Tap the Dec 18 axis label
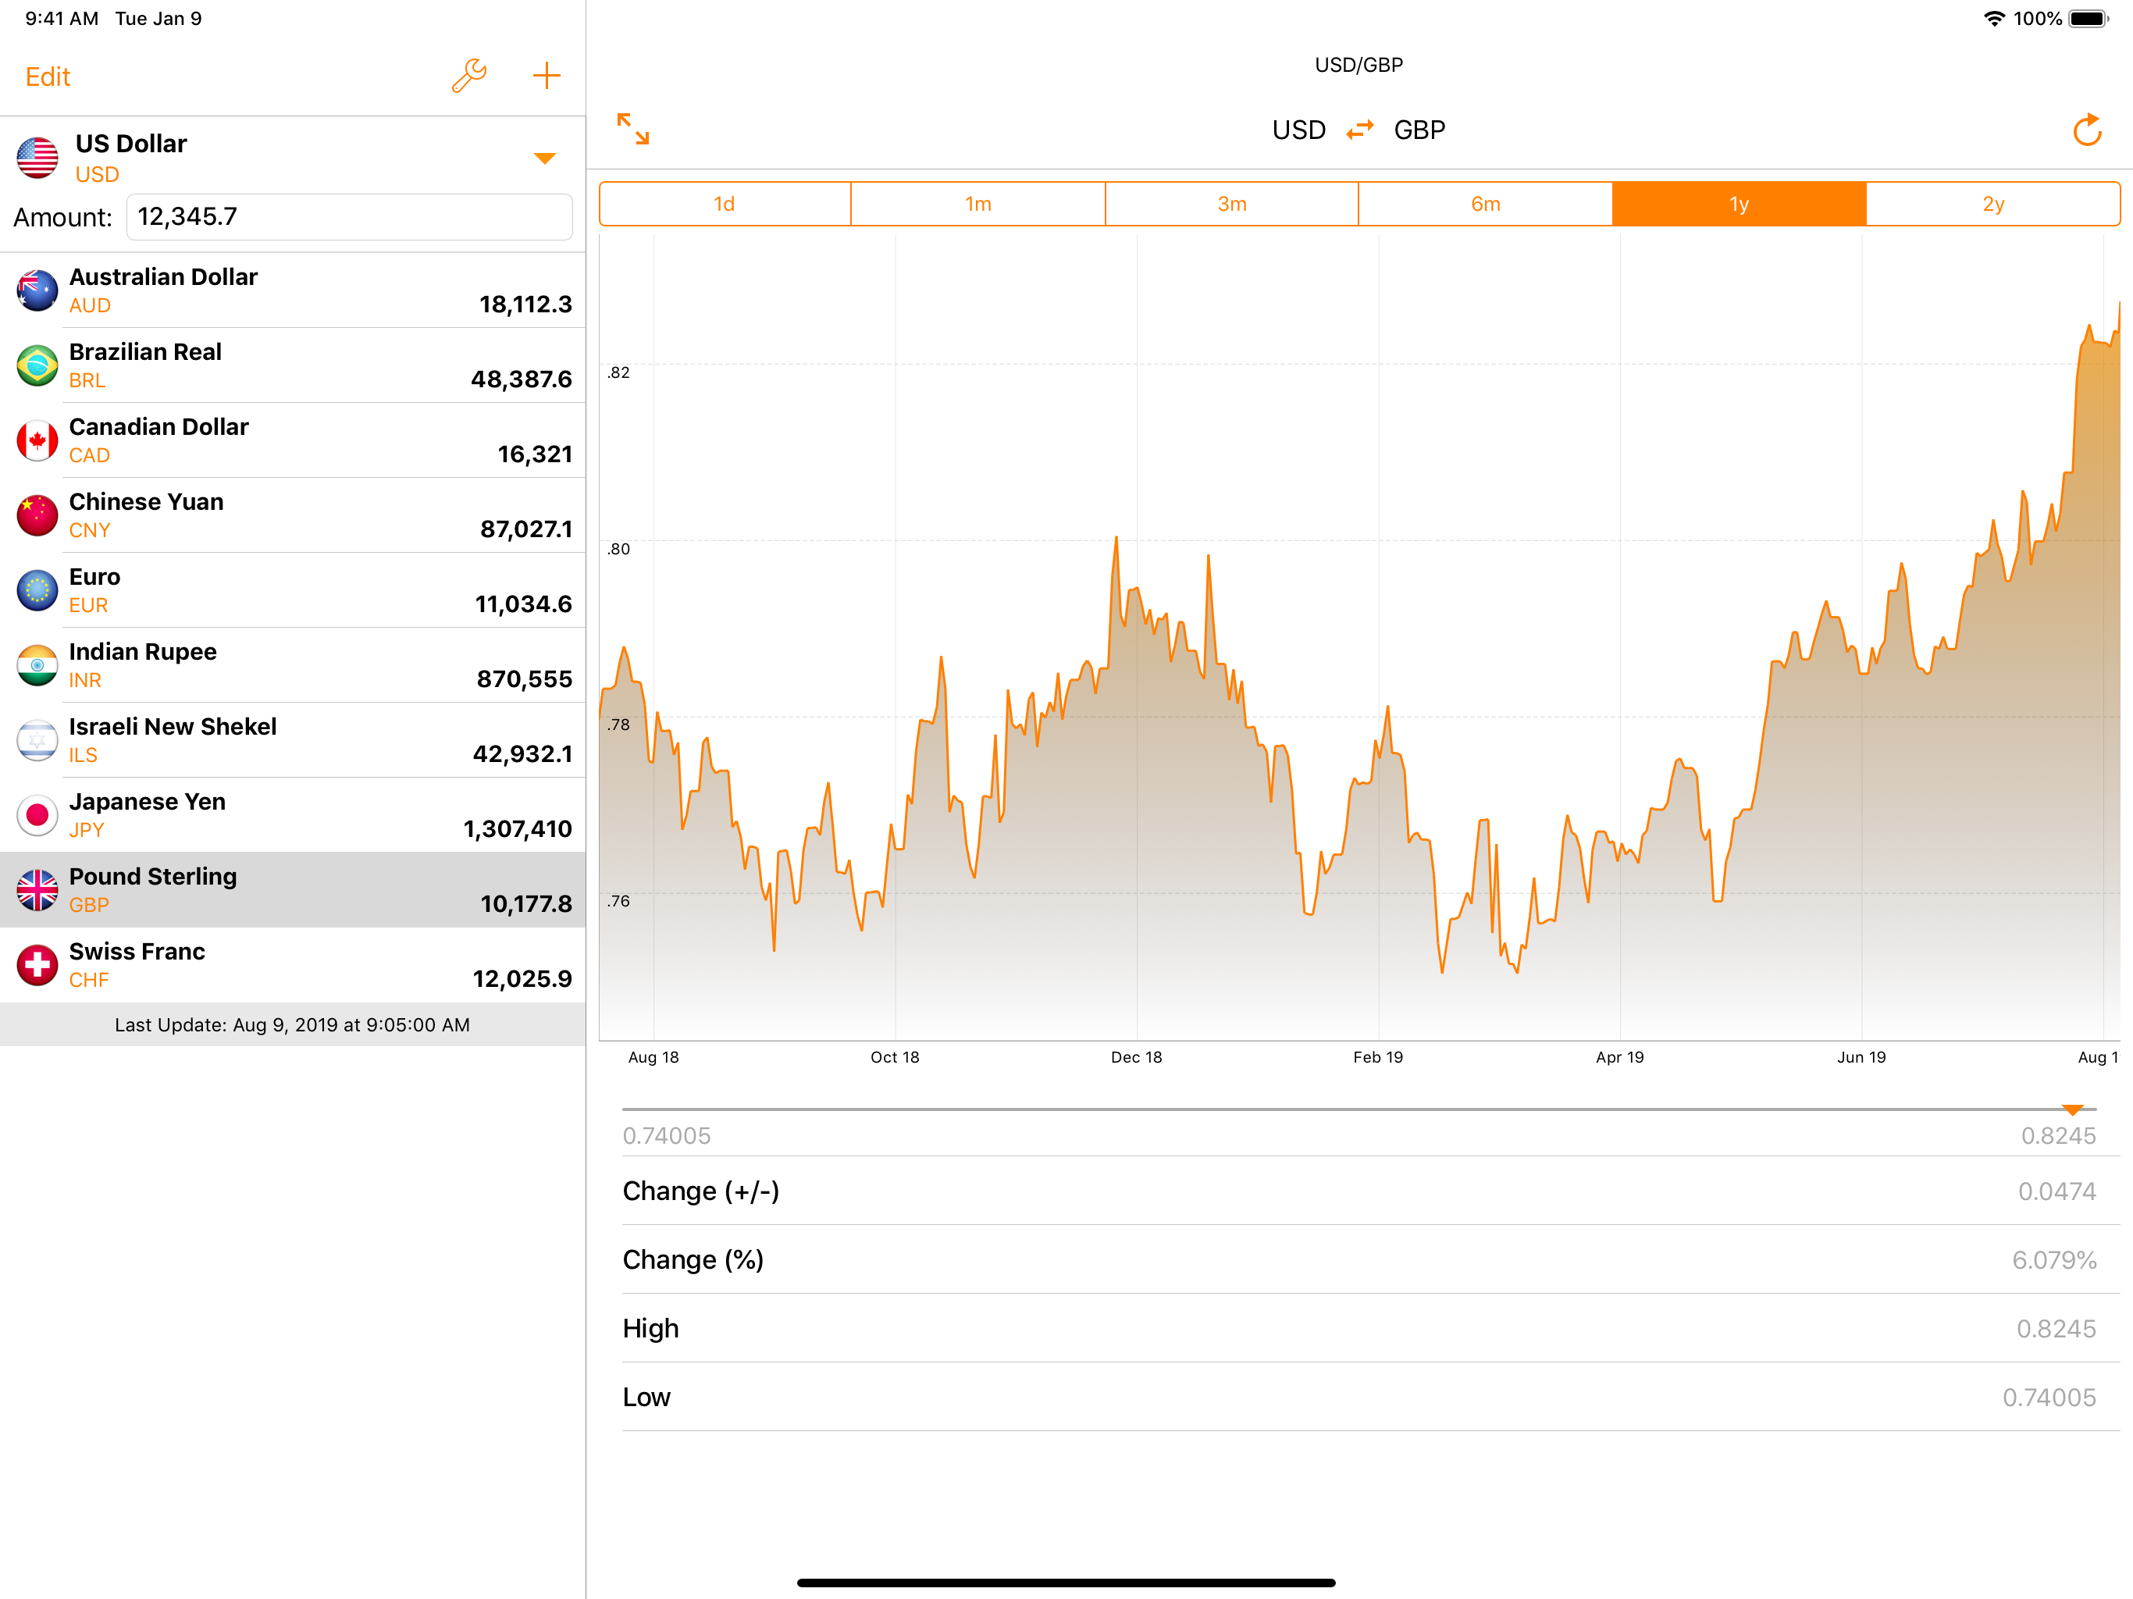Viewport: 2133px width, 1599px height. click(x=1136, y=1057)
